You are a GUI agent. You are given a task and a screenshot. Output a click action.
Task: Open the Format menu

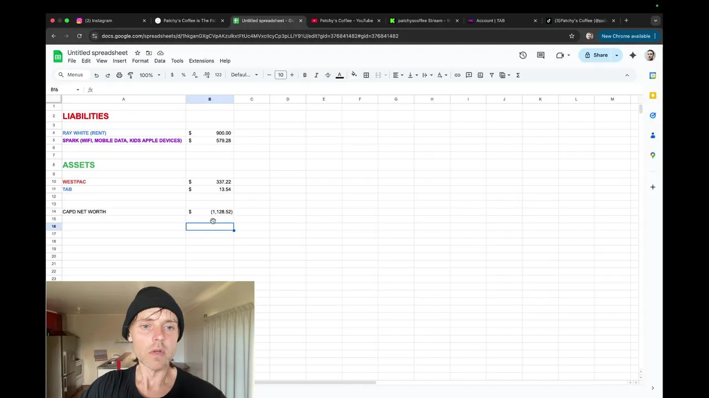[x=140, y=61]
